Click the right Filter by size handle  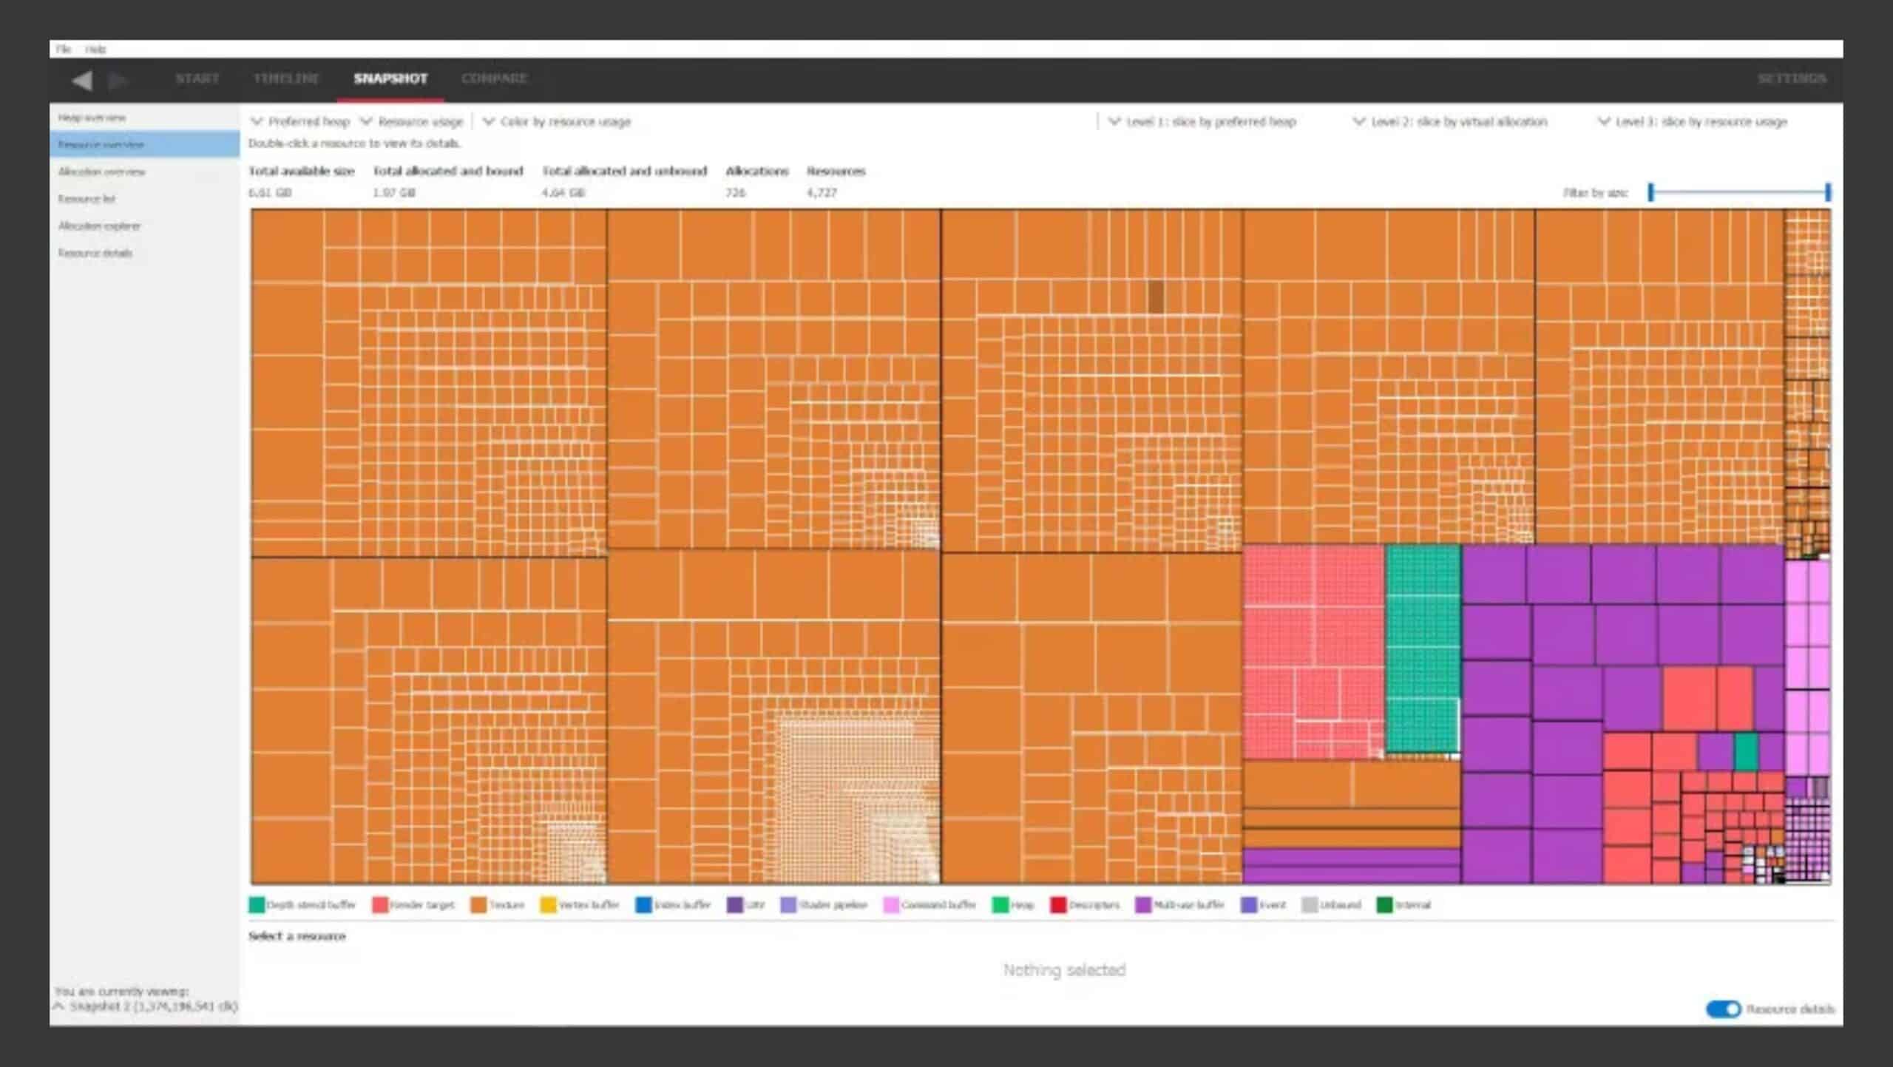[x=1828, y=192]
